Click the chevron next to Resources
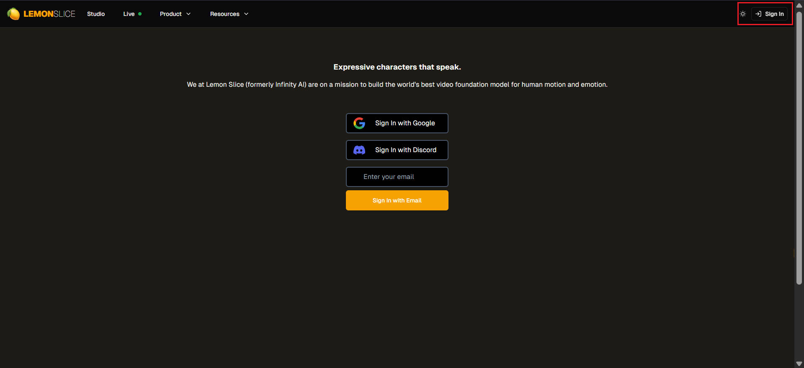The height and width of the screenshot is (368, 804). click(x=246, y=14)
